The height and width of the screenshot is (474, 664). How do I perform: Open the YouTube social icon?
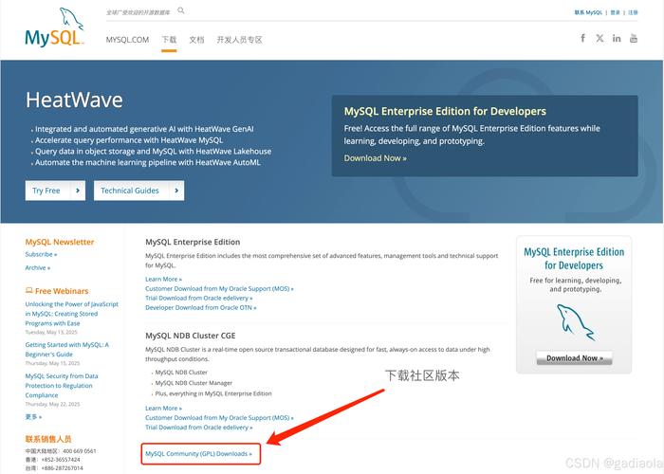point(635,39)
